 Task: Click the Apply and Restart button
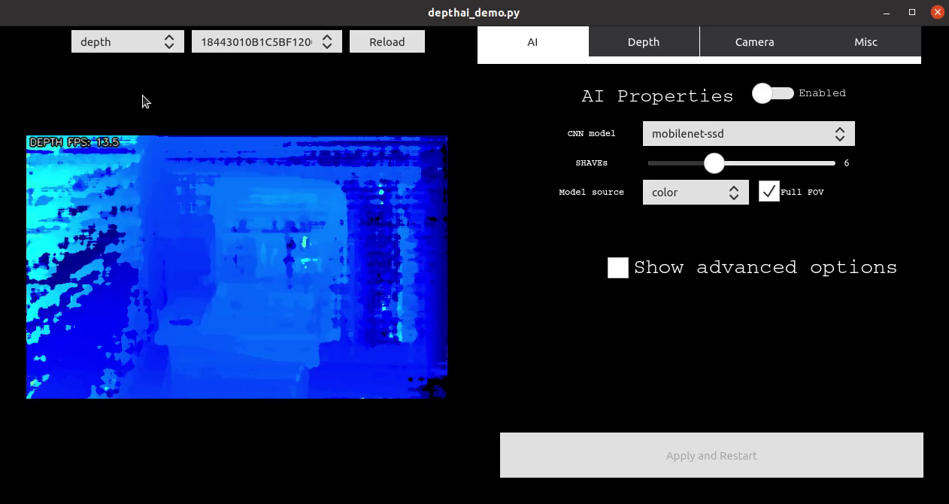click(x=711, y=455)
